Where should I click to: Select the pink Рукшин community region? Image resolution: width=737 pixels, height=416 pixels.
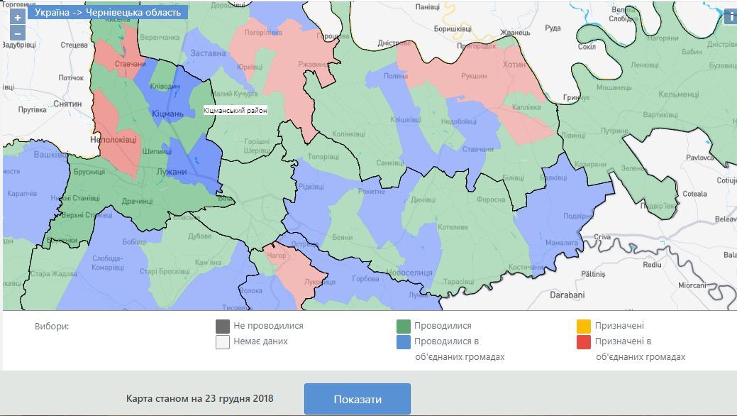point(474,76)
